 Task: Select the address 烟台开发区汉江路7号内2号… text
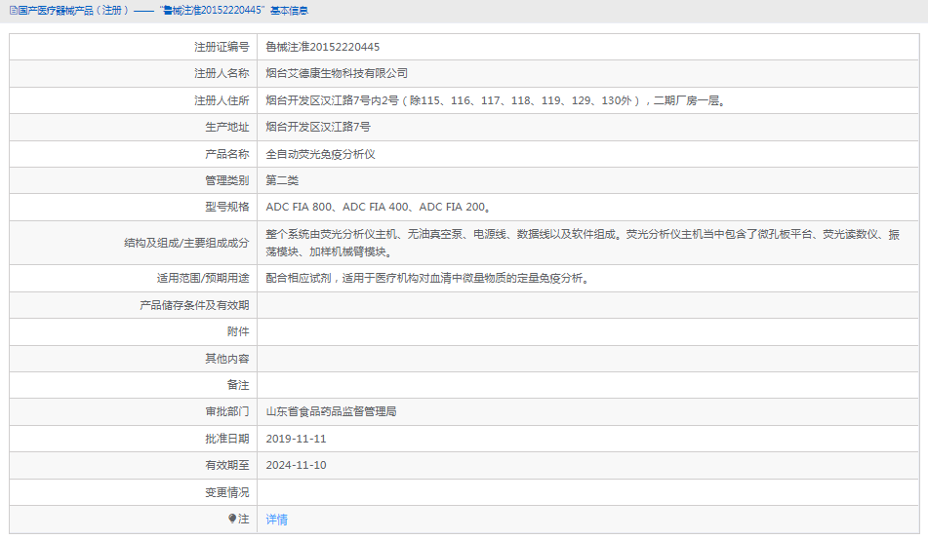(x=496, y=100)
